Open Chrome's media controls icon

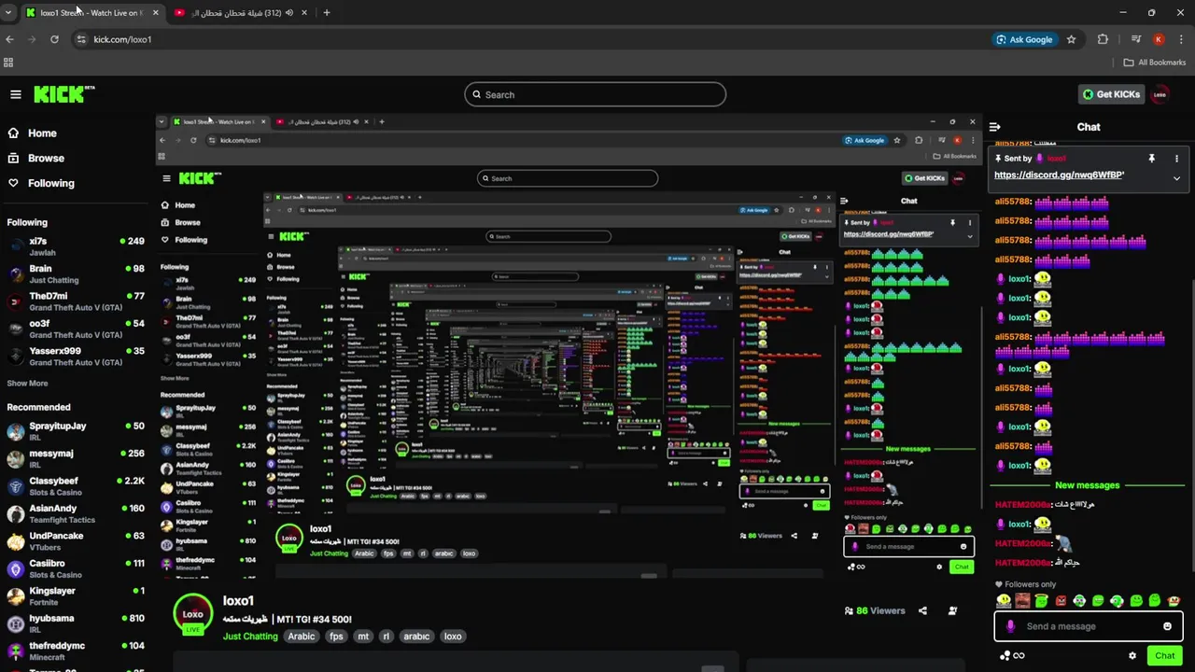click(1135, 39)
